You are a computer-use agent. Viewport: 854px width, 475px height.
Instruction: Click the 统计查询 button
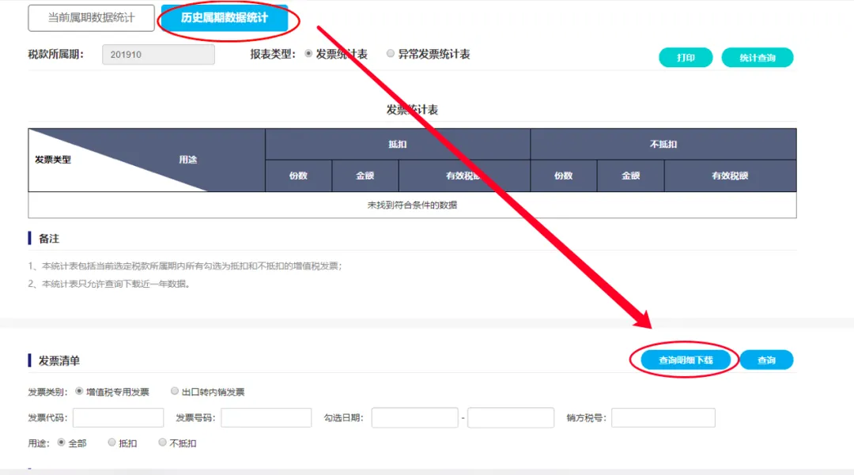tap(757, 58)
